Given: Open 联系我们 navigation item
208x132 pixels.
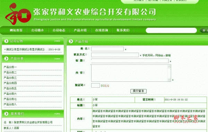Looking at the screenshot, I should click(123, 30).
